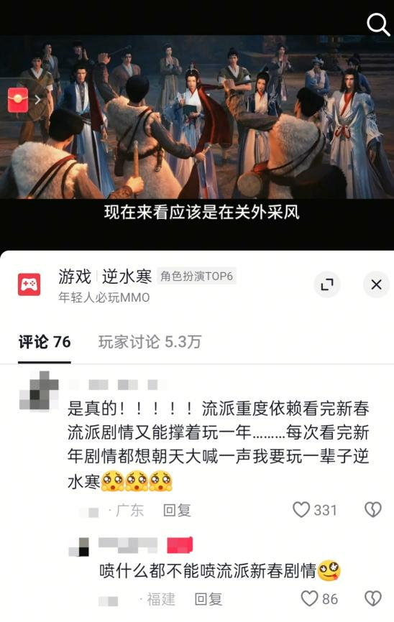The image size is (394, 622).
Task: Tap the red envelope icon
Action: 18,100
